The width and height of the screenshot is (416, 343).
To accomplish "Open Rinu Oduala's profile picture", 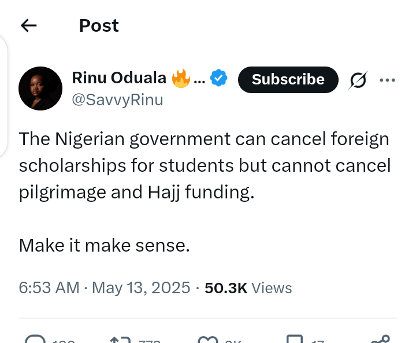I will 40,88.
